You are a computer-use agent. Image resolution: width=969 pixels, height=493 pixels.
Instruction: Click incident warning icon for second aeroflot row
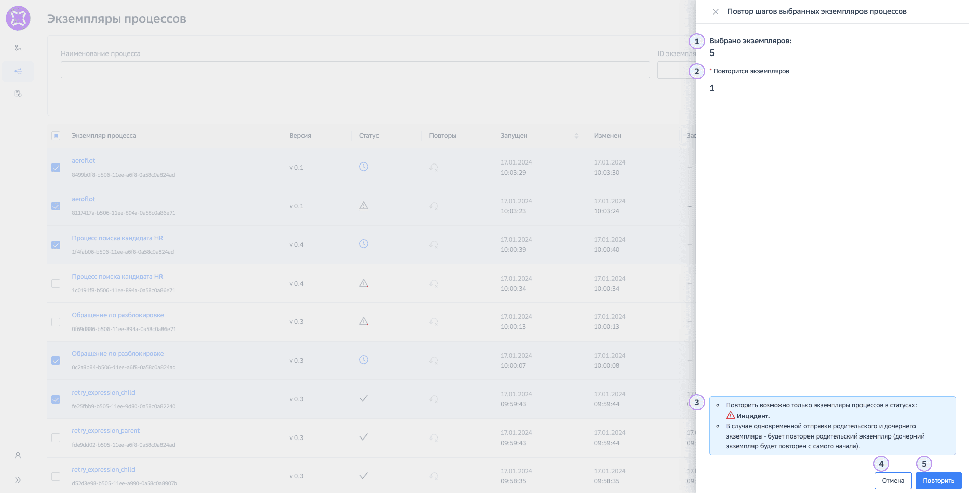[363, 206]
